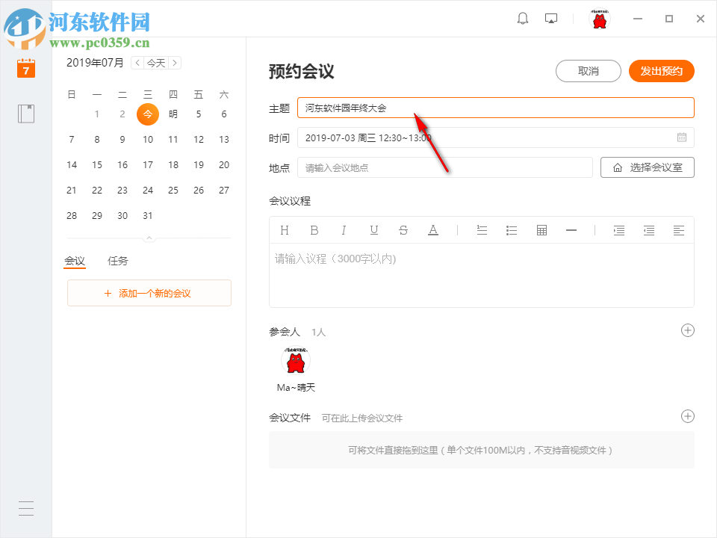717x538 pixels.
Task: Go to the previous month
Action: [x=137, y=63]
